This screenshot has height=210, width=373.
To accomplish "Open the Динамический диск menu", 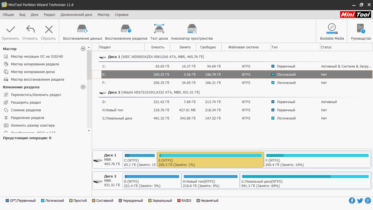I will 77,15.
